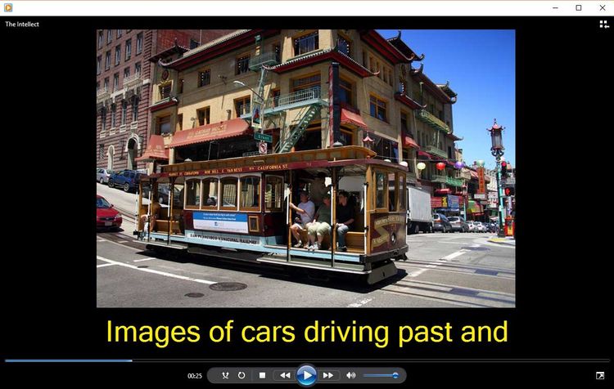Toggle repeat mode

coord(242,375)
